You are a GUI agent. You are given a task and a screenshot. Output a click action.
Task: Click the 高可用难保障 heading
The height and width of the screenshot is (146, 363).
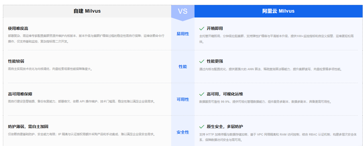tap(20, 94)
